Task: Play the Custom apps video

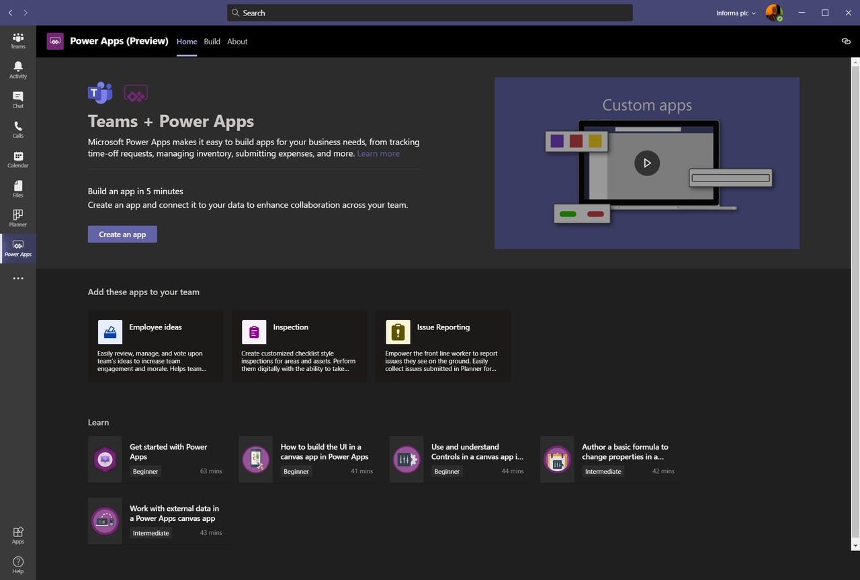Action: [x=646, y=163]
